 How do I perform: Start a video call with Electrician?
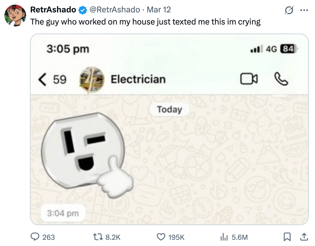tap(249, 79)
